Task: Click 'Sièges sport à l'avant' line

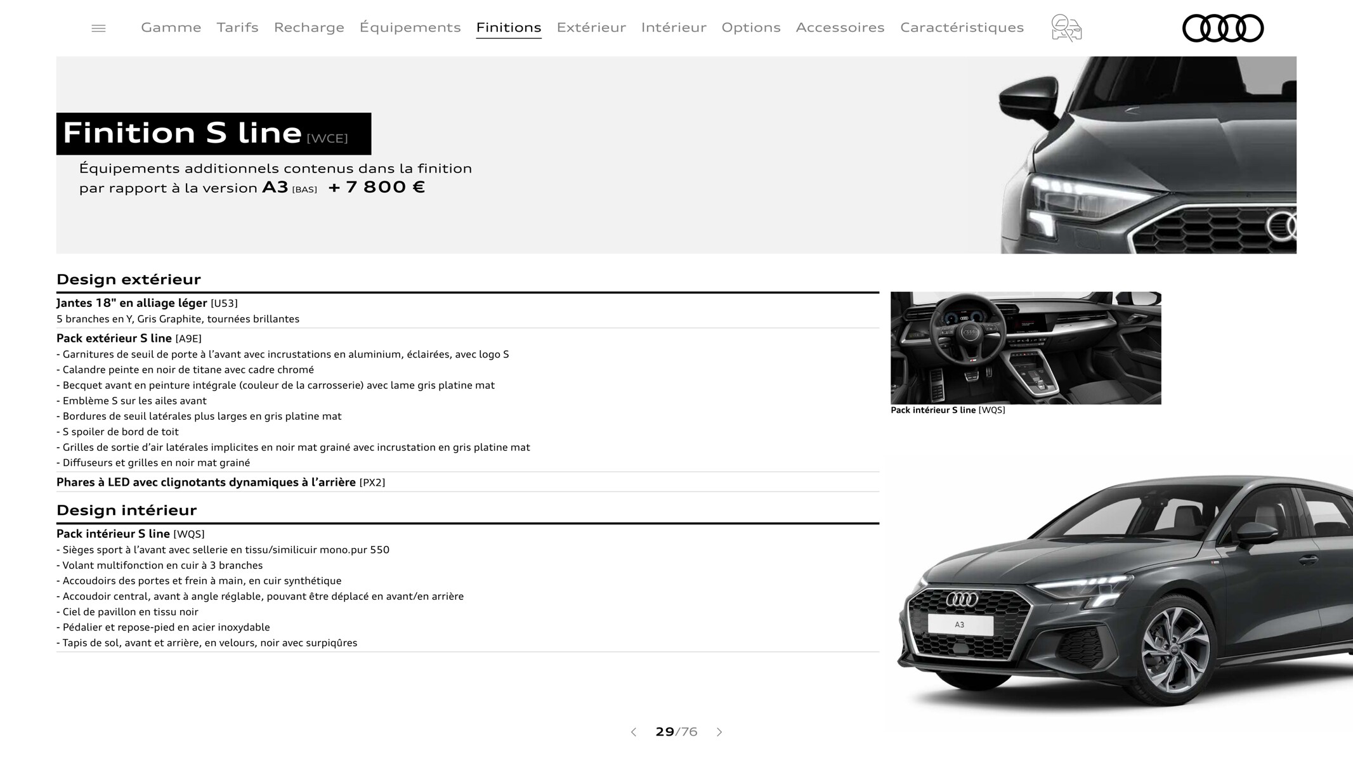Action: pos(223,550)
